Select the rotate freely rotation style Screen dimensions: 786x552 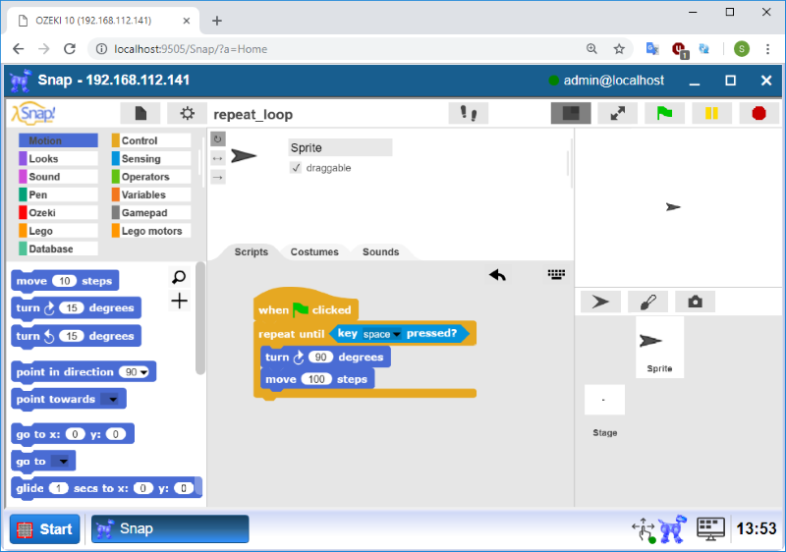click(217, 138)
